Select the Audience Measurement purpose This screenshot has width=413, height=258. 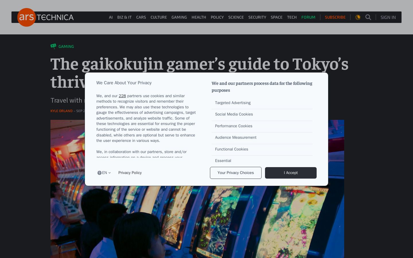pos(262,138)
